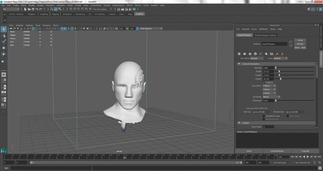Click the Start Frame input field
323x171 pixels.
click(x=268, y=127)
